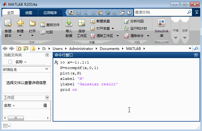The width and height of the screenshot is (202, 131).
Task: Switch to the Apps (应用程序) tab
Action: pyautogui.click(x=50, y=13)
